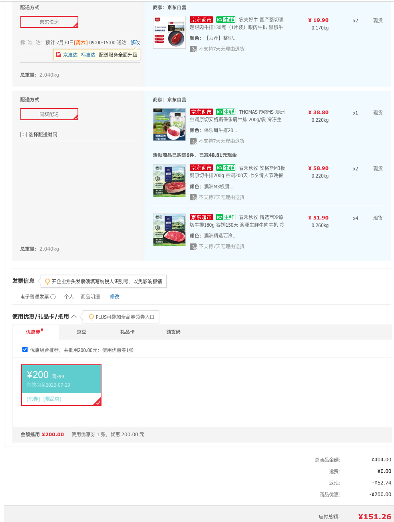Open THOMAS FARMS beef product thumbnail

tap(169, 125)
